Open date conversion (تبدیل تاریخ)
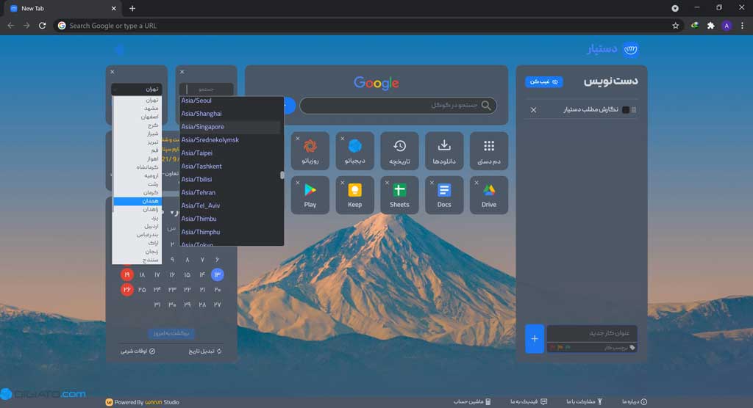Image resolution: width=753 pixels, height=408 pixels. (206, 351)
